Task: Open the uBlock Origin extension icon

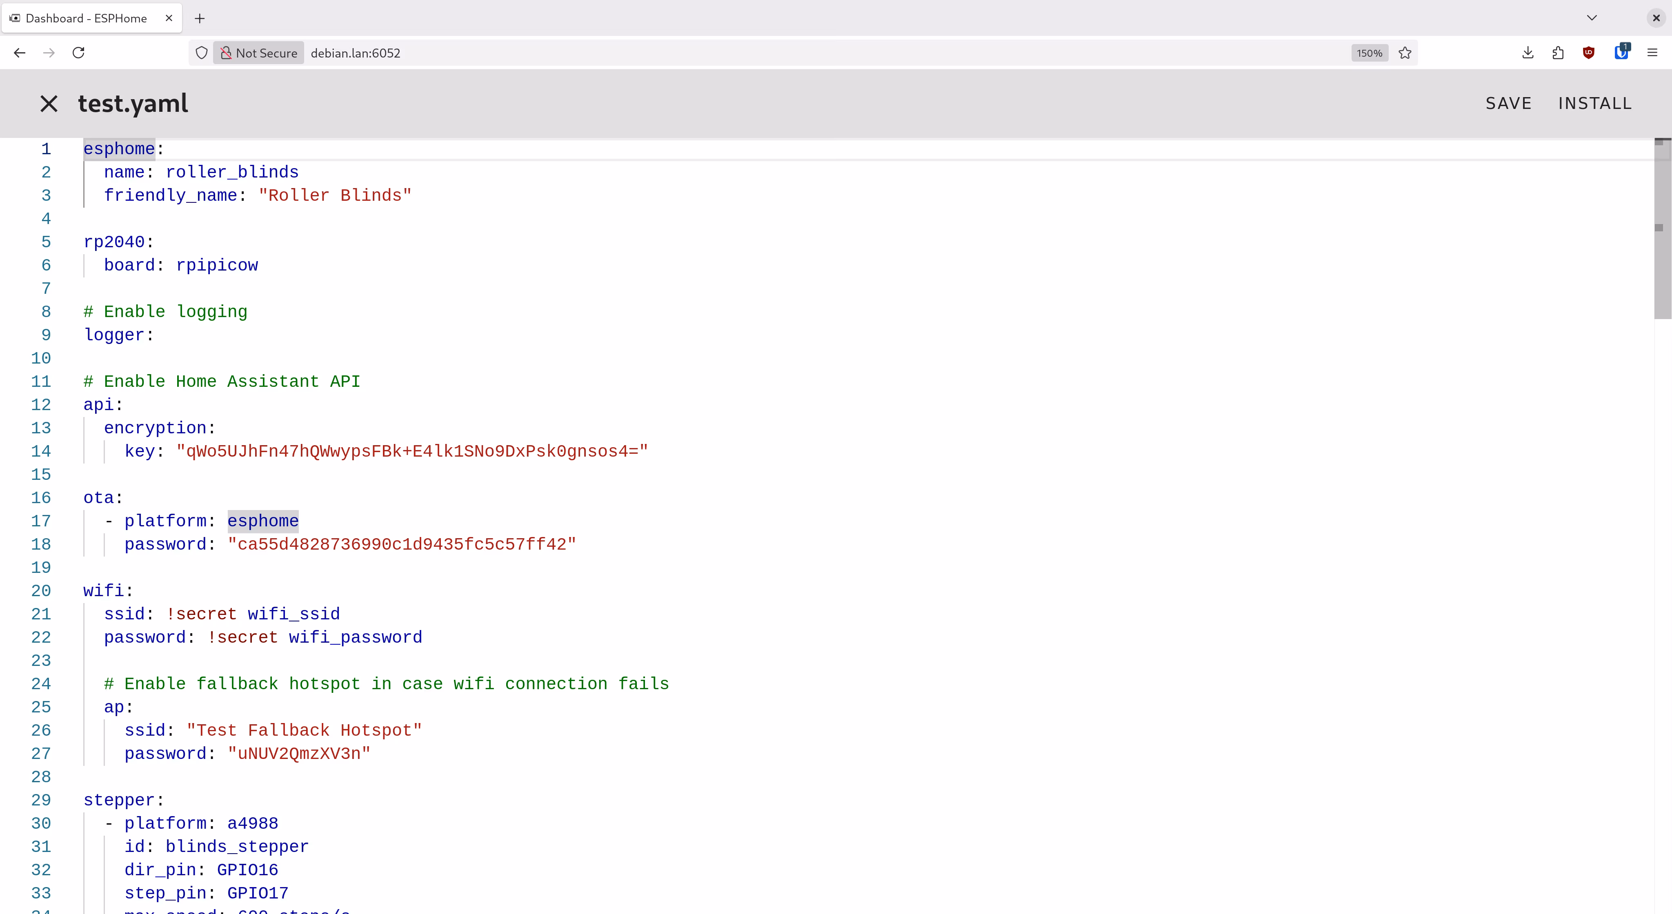Action: point(1589,53)
